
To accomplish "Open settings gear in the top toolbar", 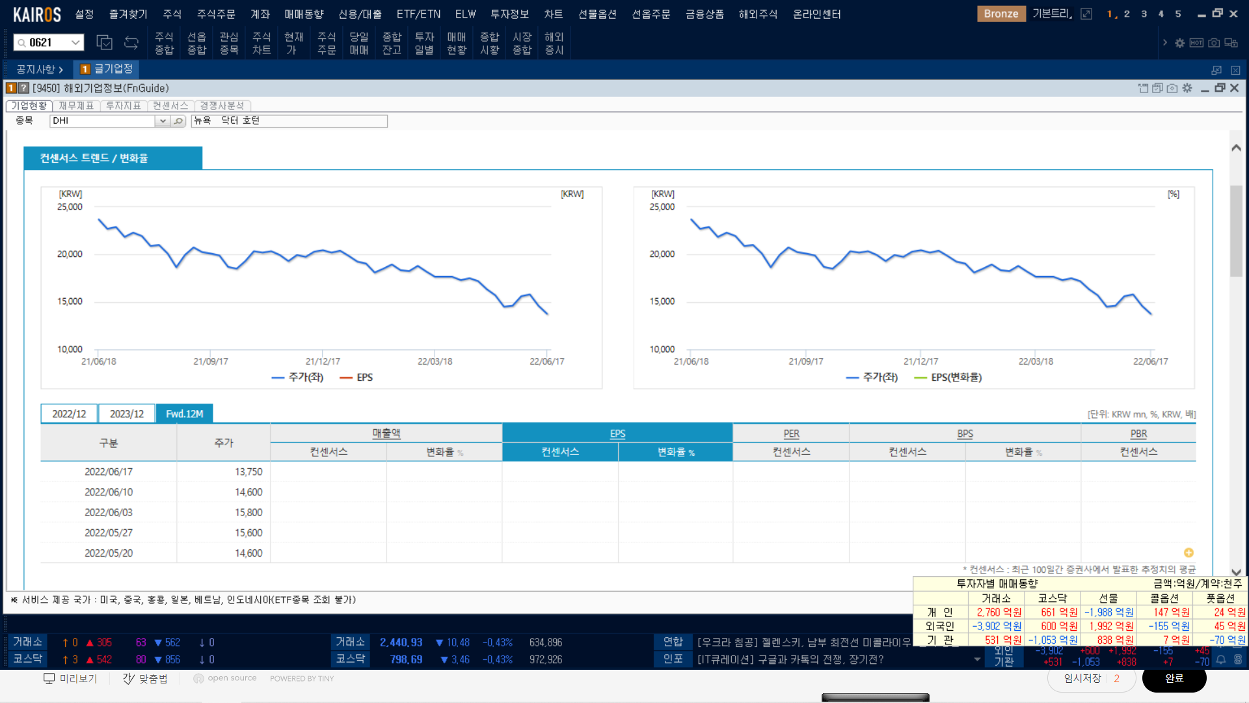I will 1179,43.
